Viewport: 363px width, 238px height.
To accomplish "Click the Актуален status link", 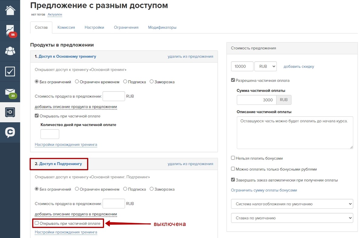I will pos(55,14).
